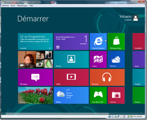Click the VirtualBox optical disc status icon
The width and height of the screenshot is (147, 120).
[x=113, y=116]
